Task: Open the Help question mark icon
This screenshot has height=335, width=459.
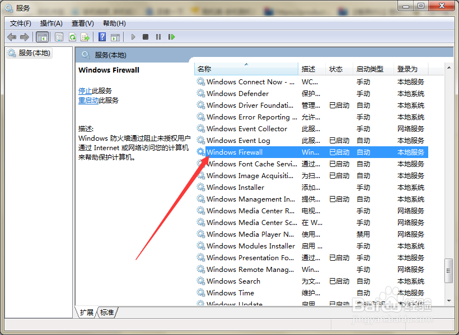Action: [x=102, y=37]
